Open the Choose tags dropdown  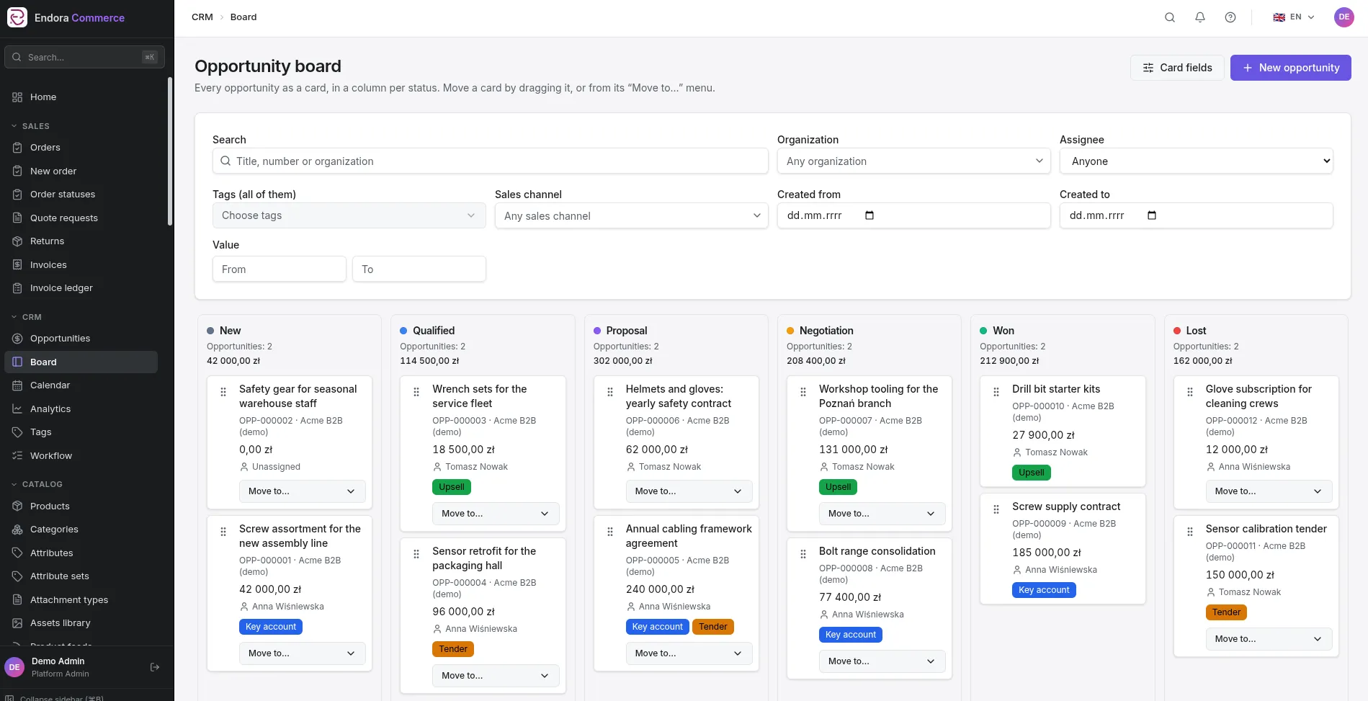point(349,215)
